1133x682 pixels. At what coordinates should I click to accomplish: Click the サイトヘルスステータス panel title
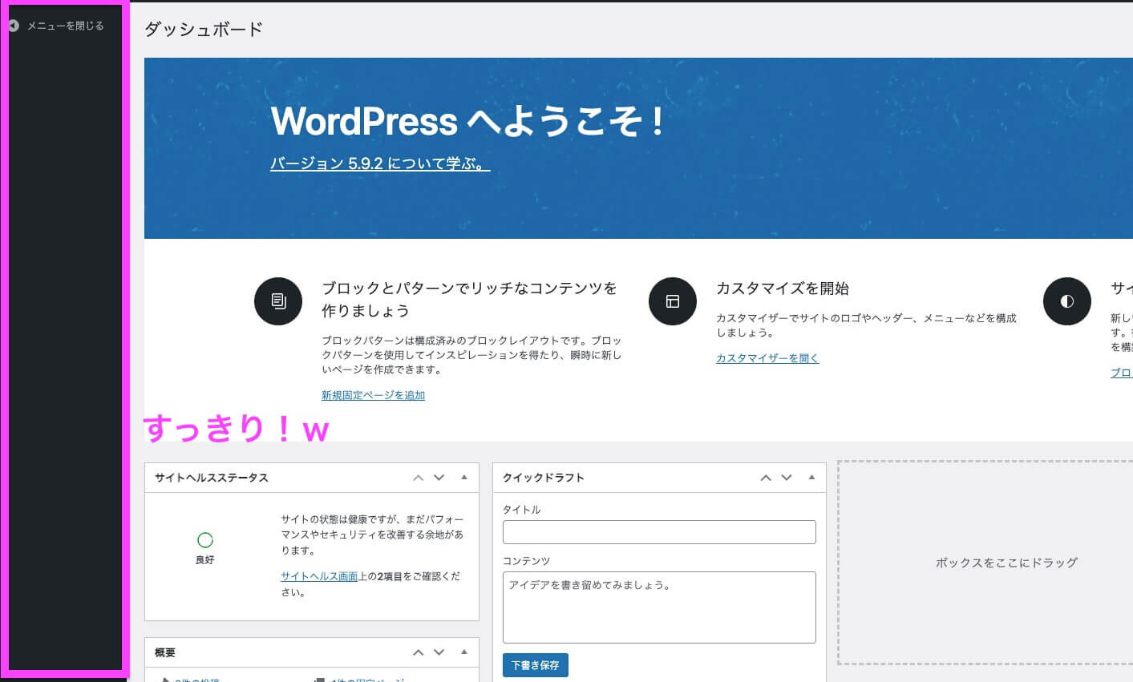coord(212,478)
